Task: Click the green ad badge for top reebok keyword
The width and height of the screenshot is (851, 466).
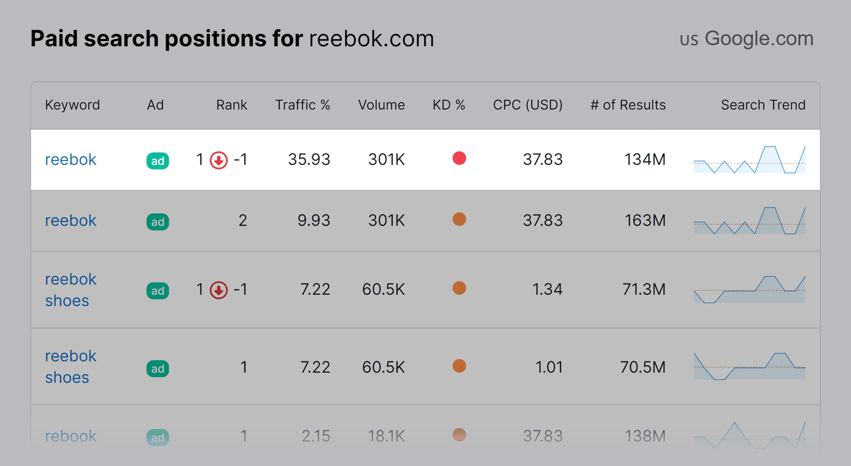Action: point(157,160)
